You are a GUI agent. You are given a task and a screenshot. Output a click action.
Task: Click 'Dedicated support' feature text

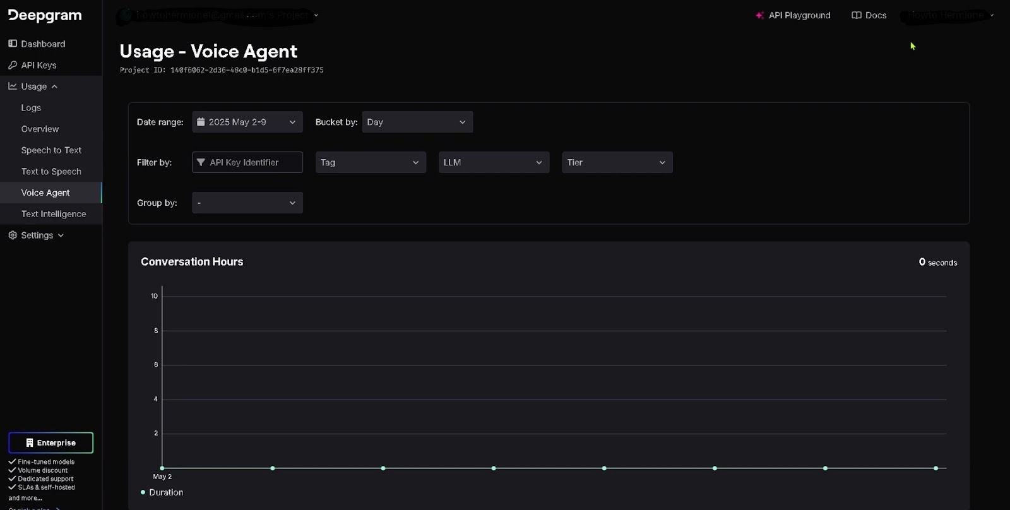pos(45,479)
